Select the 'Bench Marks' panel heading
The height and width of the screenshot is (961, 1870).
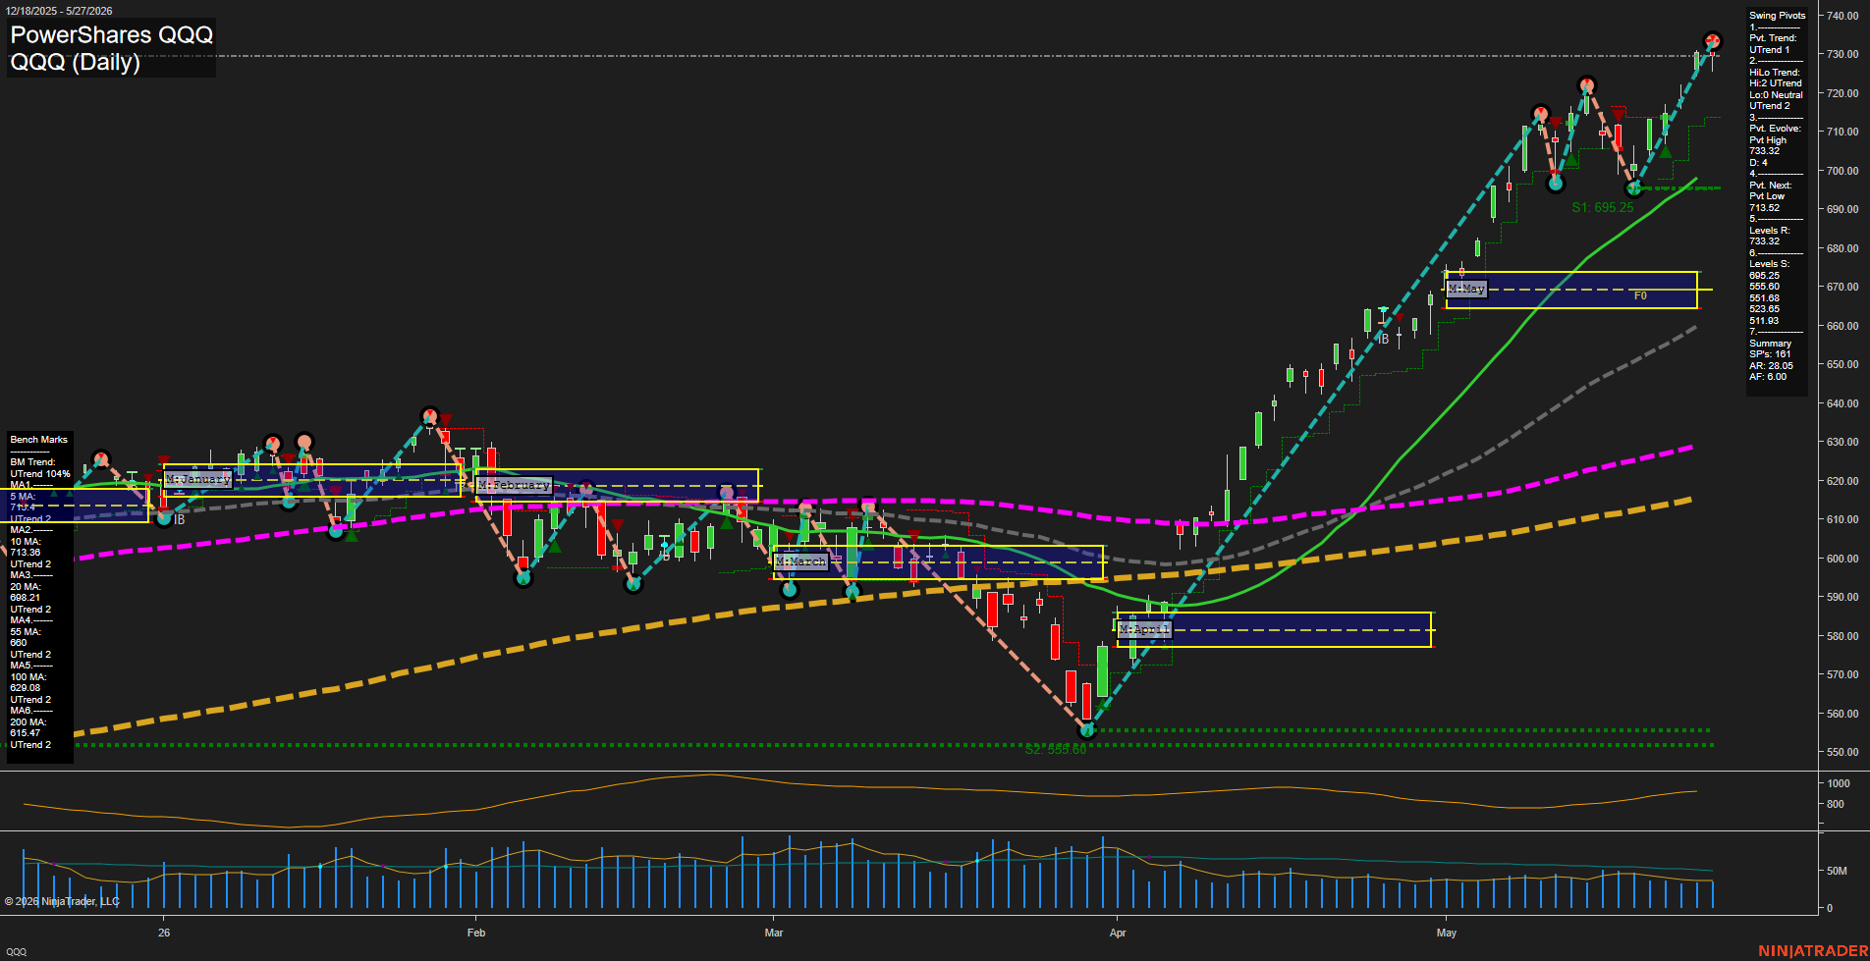point(39,440)
